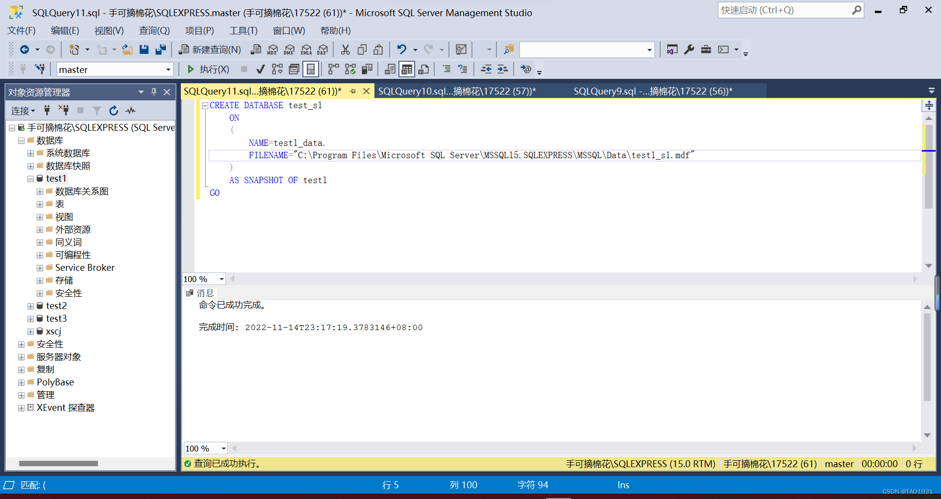Expand the 系统数据库 folder
The image size is (941, 499).
point(30,153)
